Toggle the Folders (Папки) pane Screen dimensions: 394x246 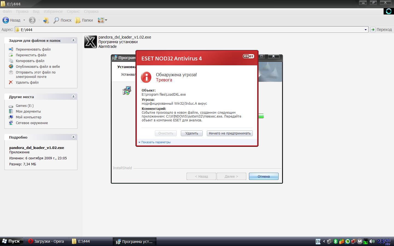pos(84,20)
